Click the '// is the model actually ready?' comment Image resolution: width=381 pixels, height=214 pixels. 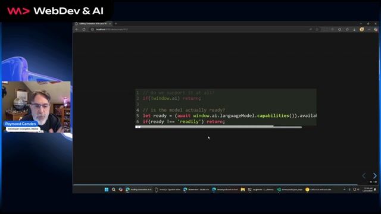pos(184,110)
